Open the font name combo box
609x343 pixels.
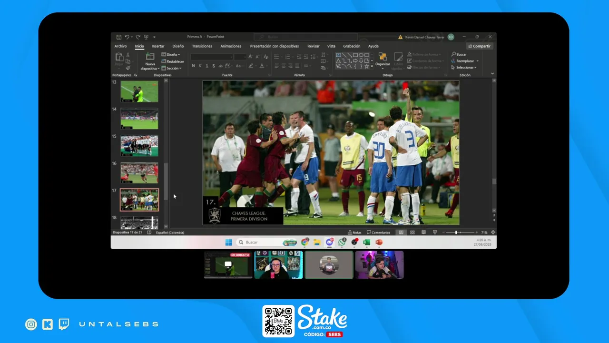click(212, 57)
